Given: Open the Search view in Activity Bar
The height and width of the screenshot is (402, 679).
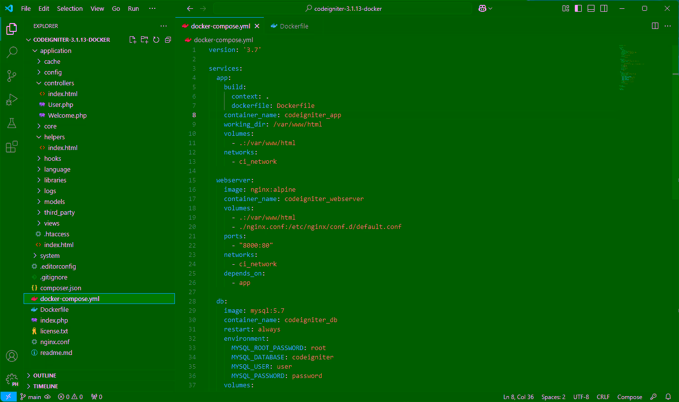Looking at the screenshot, I should [x=12, y=52].
